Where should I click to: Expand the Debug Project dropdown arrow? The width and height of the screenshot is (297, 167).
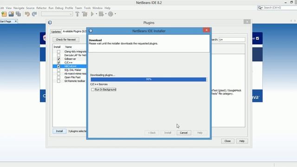(106, 14)
